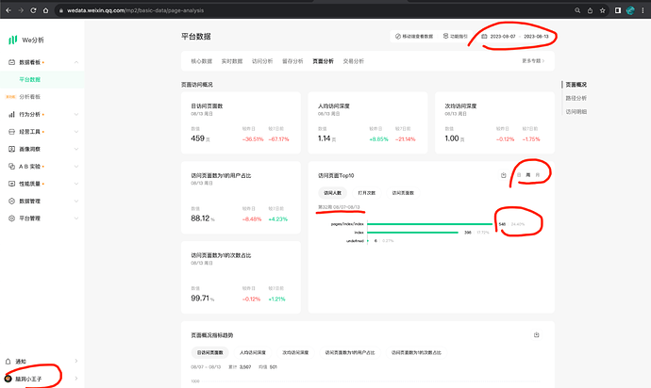The width and height of the screenshot is (651, 388).
Task: Select 访问人数 metric pill in Top10 card
Action: (332, 193)
